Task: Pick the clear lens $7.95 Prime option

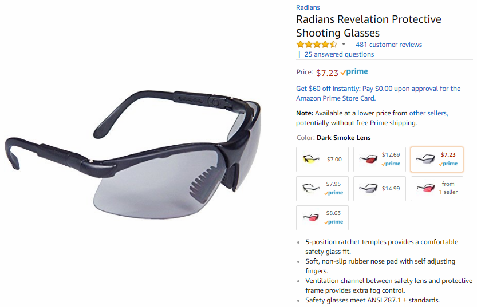Action: 322,189
